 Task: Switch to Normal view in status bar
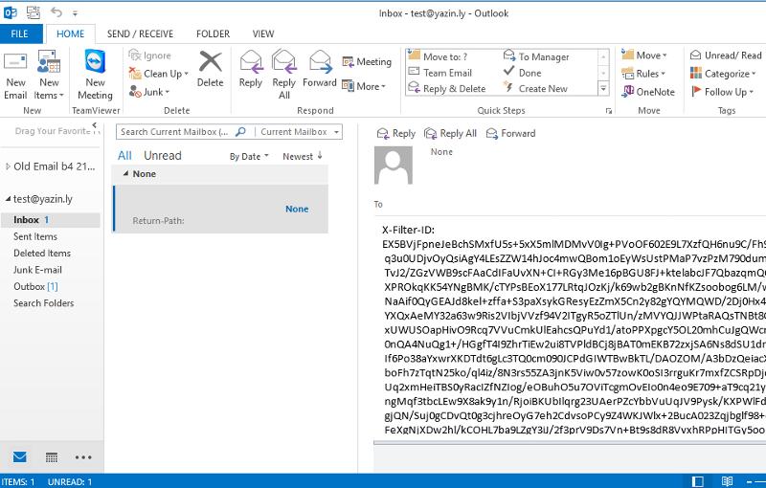click(698, 481)
